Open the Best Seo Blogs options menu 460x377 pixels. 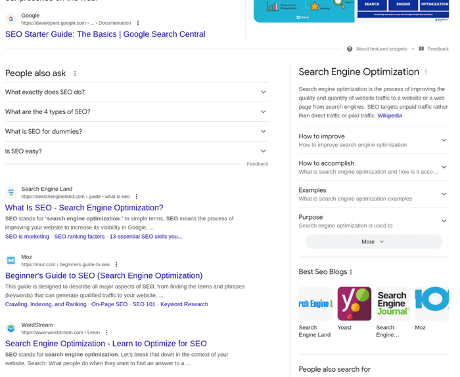[351, 272]
